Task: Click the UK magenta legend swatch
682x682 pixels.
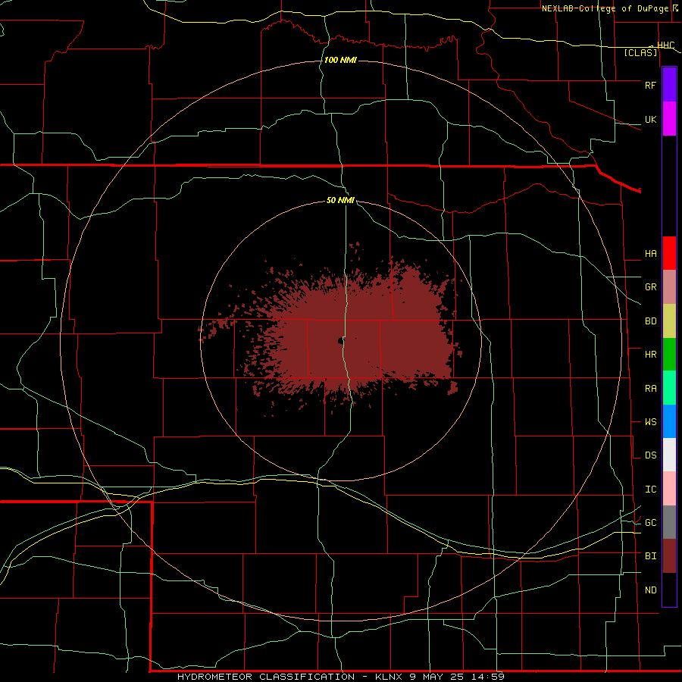Action: 669,119
